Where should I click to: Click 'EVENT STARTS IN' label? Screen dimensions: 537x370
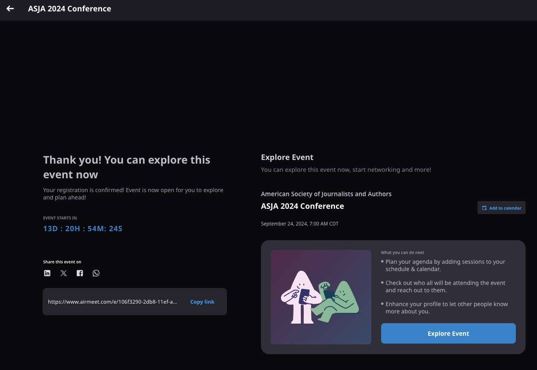[x=60, y=218]
